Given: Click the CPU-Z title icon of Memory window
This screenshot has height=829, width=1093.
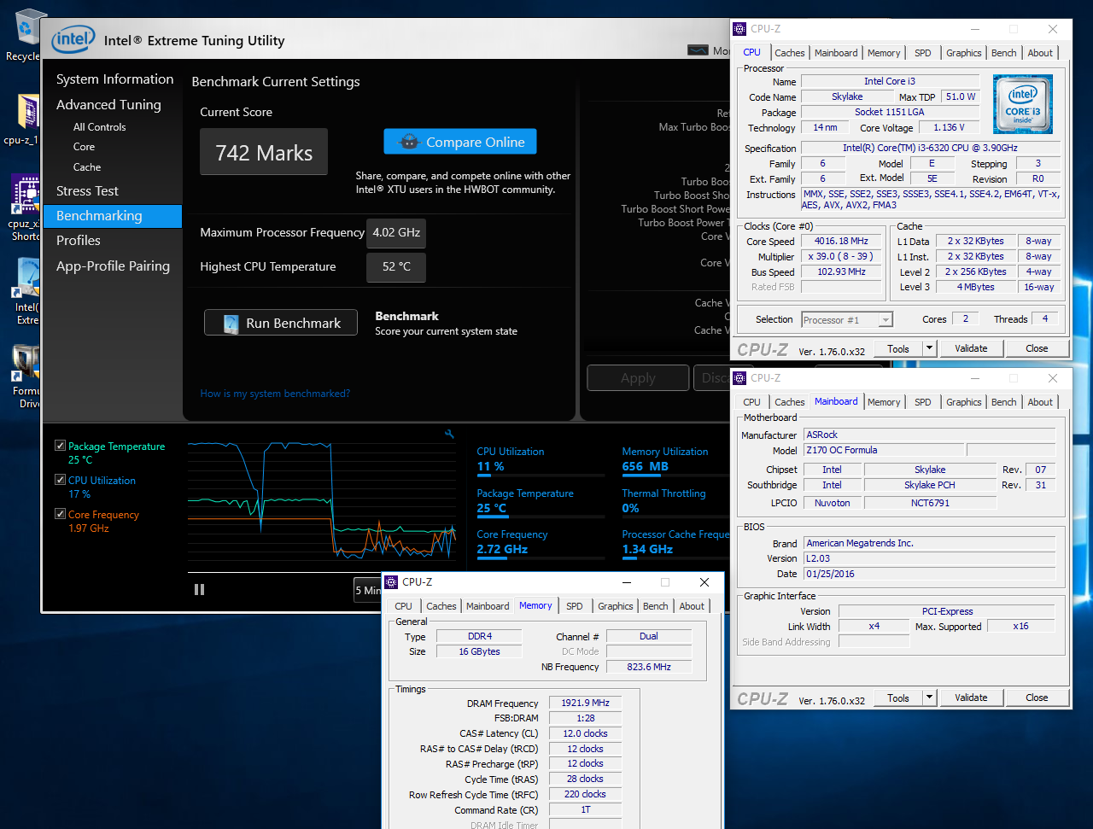Looking at the screenshot, I should tap(391, 582).
